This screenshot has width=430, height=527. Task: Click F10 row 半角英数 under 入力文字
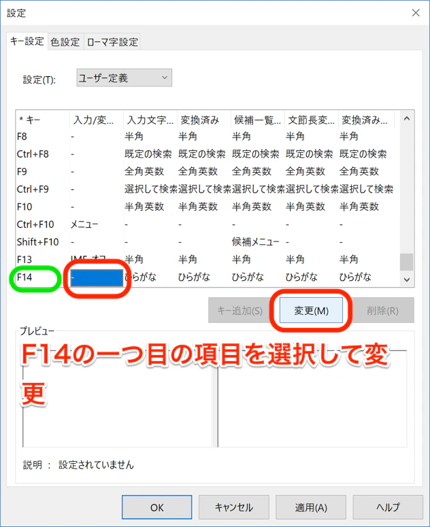click(144, 206)
